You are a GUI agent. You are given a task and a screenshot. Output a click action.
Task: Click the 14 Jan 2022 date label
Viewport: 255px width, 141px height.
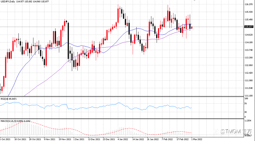coord(138,139)
